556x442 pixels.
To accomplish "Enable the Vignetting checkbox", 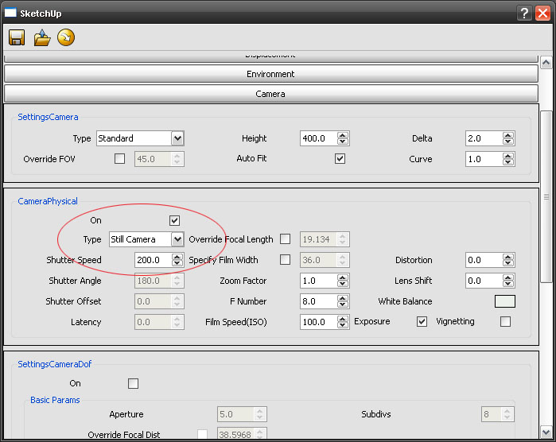I will tap(505, 321).
